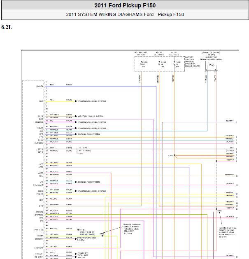Click the "WHT" wire label at pin 58
The width and height of the screenshot is (249, 259).
click(x=52, y=252)
